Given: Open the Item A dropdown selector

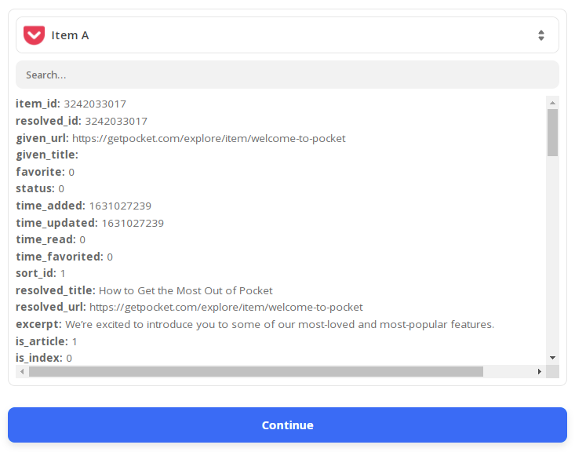Looking at the screenshot, I should [287, 35].
